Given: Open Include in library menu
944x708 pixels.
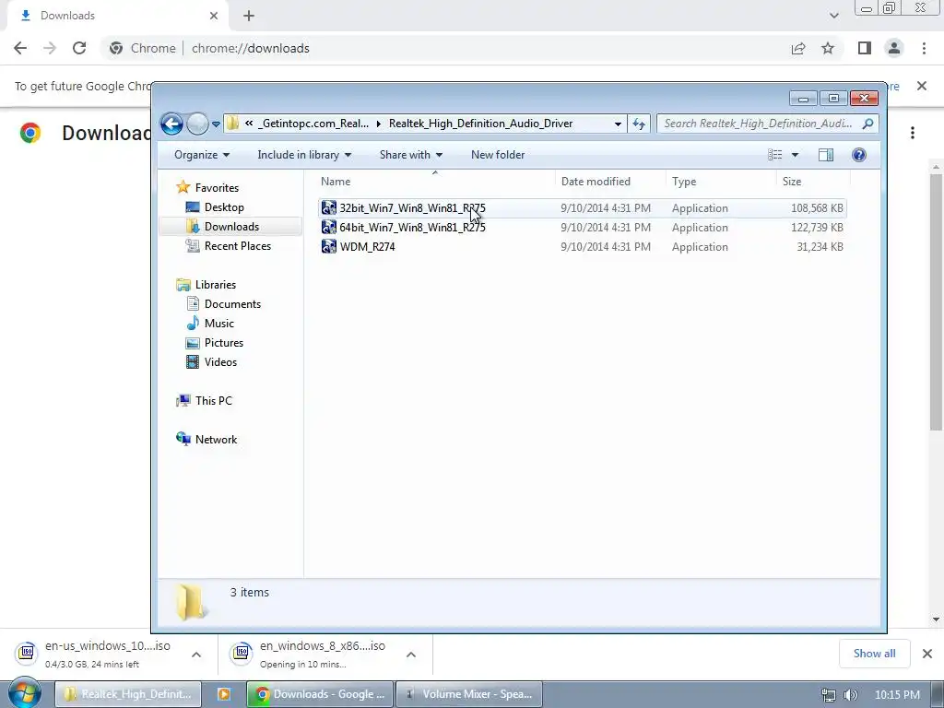Looking at the screenshot, I should (304, 155).
